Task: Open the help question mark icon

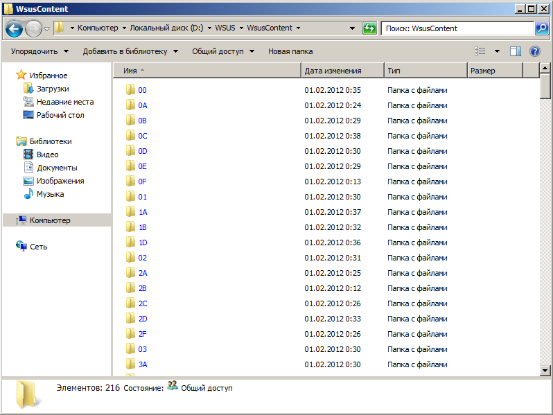Action: (534, 51)
